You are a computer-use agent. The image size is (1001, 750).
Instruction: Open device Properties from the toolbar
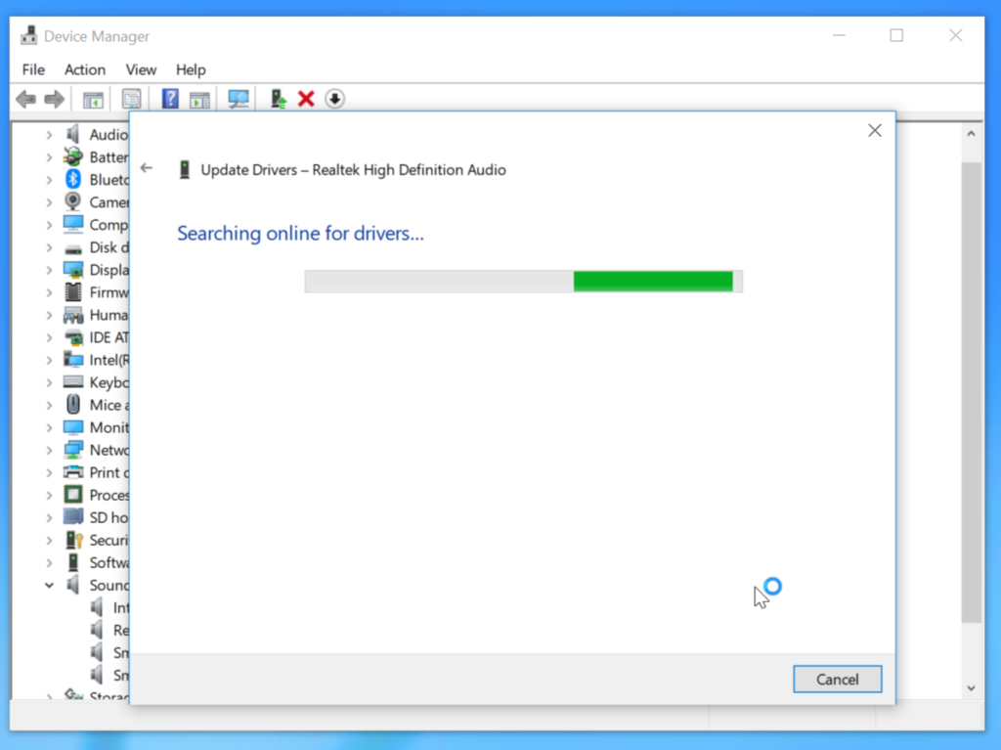pyautogui.click(x=132, y=98)
